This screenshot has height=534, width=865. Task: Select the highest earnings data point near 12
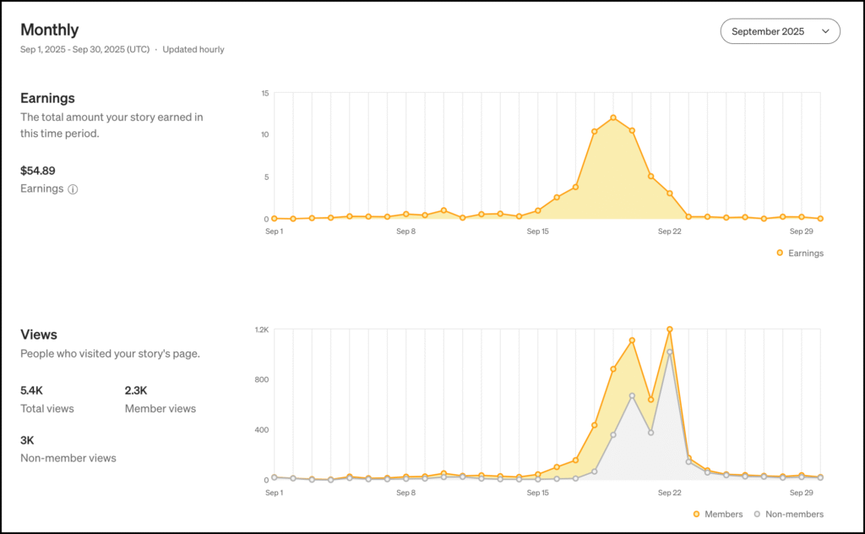click(613, 118)
